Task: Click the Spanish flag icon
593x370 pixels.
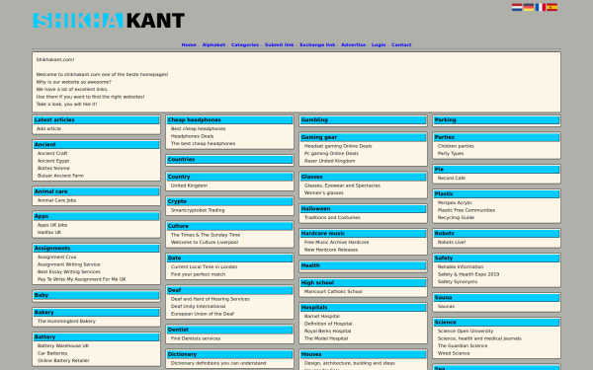Action: pos(551,7)
